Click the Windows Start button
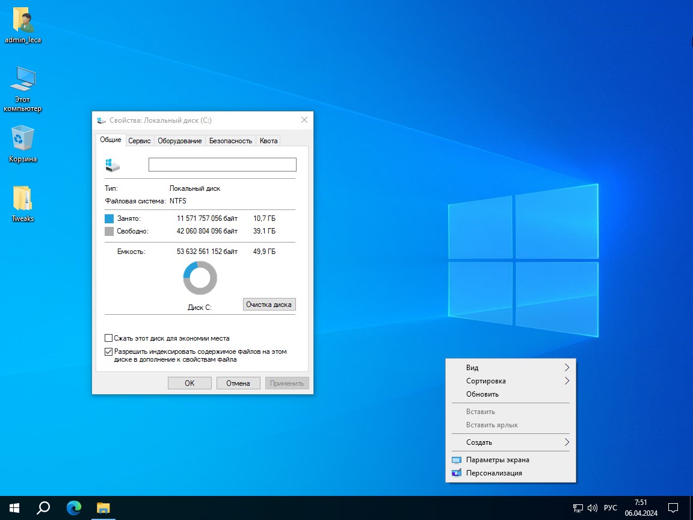 click(x=14, y=507)
